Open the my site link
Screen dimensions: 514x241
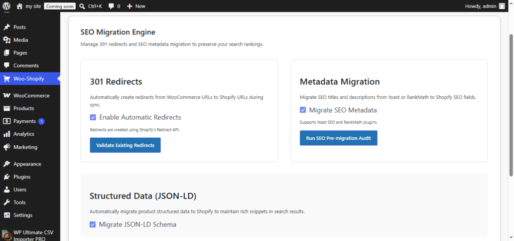point(34,6)
